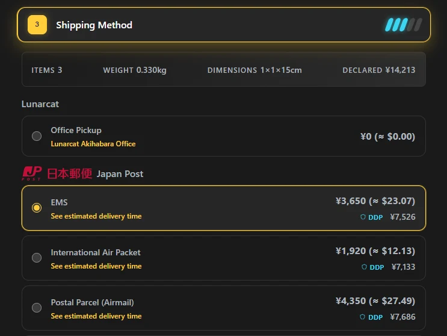This screenshot has width=447, height=336.
Task: Click the ITEMS 3 summary entry
Action: point(47,70)
